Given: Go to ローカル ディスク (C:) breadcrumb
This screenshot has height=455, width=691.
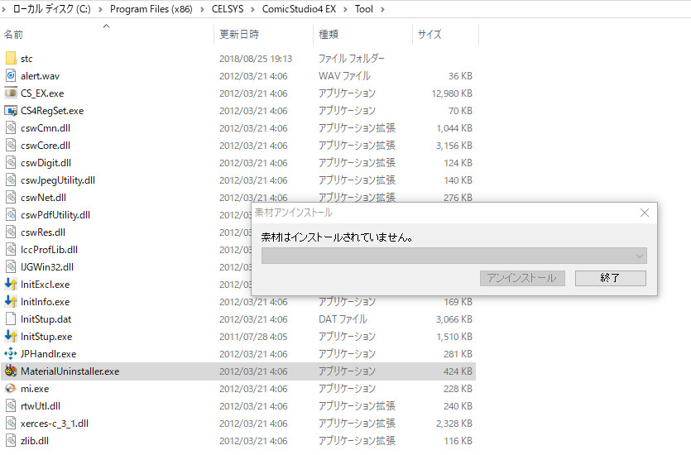Looking at the screenshot, I should pos(51,9).
